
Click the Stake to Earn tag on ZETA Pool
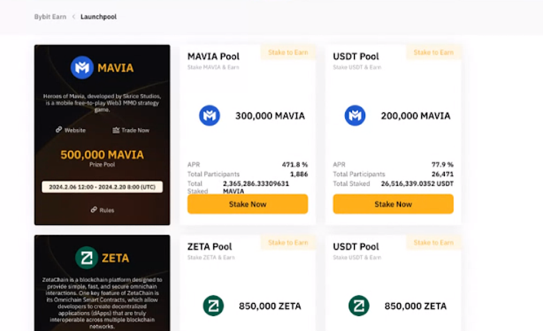288,242
